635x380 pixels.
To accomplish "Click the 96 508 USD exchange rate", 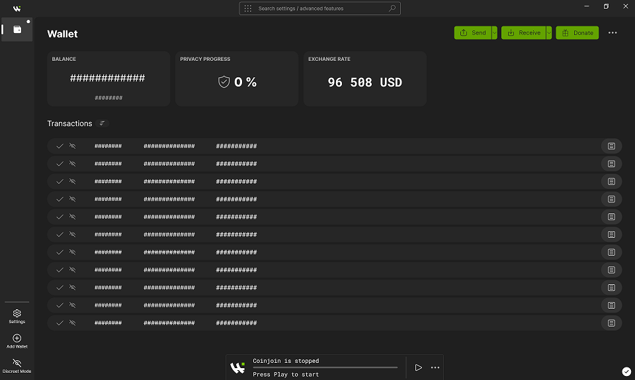I will coord(365,83).
